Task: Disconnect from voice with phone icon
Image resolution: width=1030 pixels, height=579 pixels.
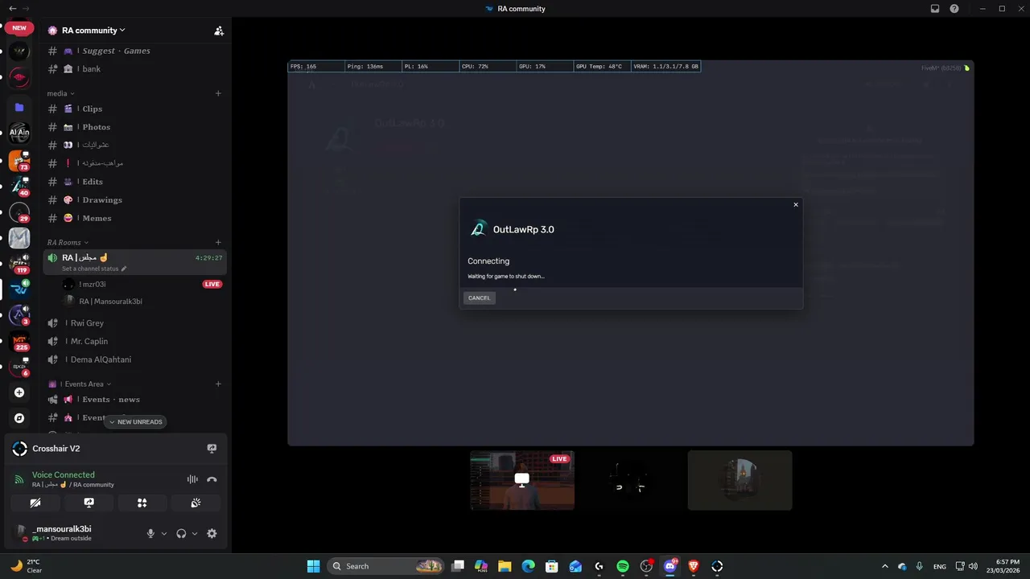Action: click(x=212, y=479)
